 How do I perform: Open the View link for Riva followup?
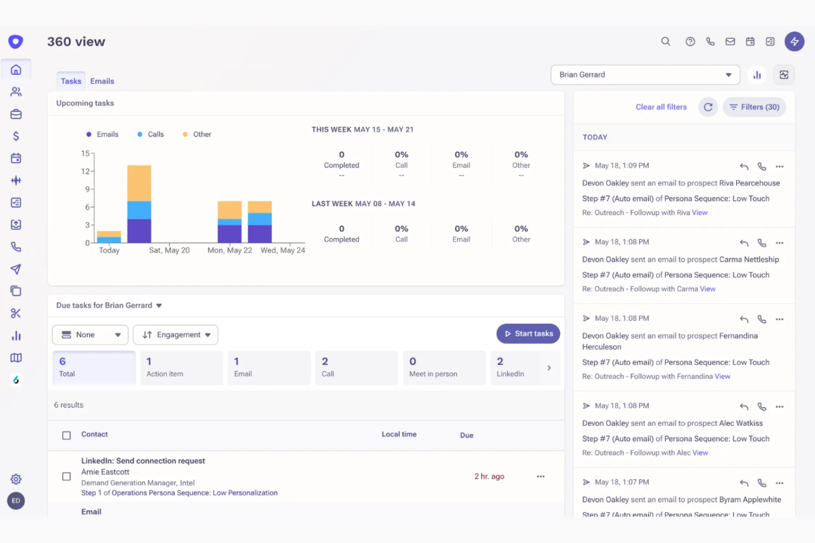pos(700,213)
